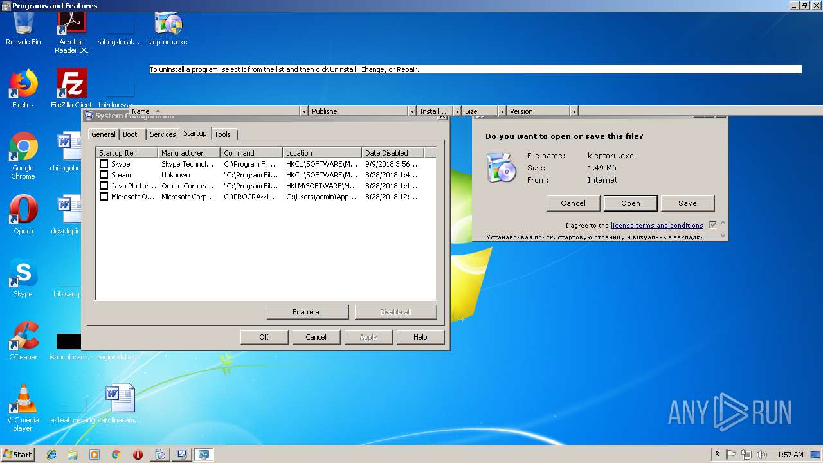Viewport: 823px width, 463px height.
Task: Switch to the Tools tab
Action: coord(222,134)
